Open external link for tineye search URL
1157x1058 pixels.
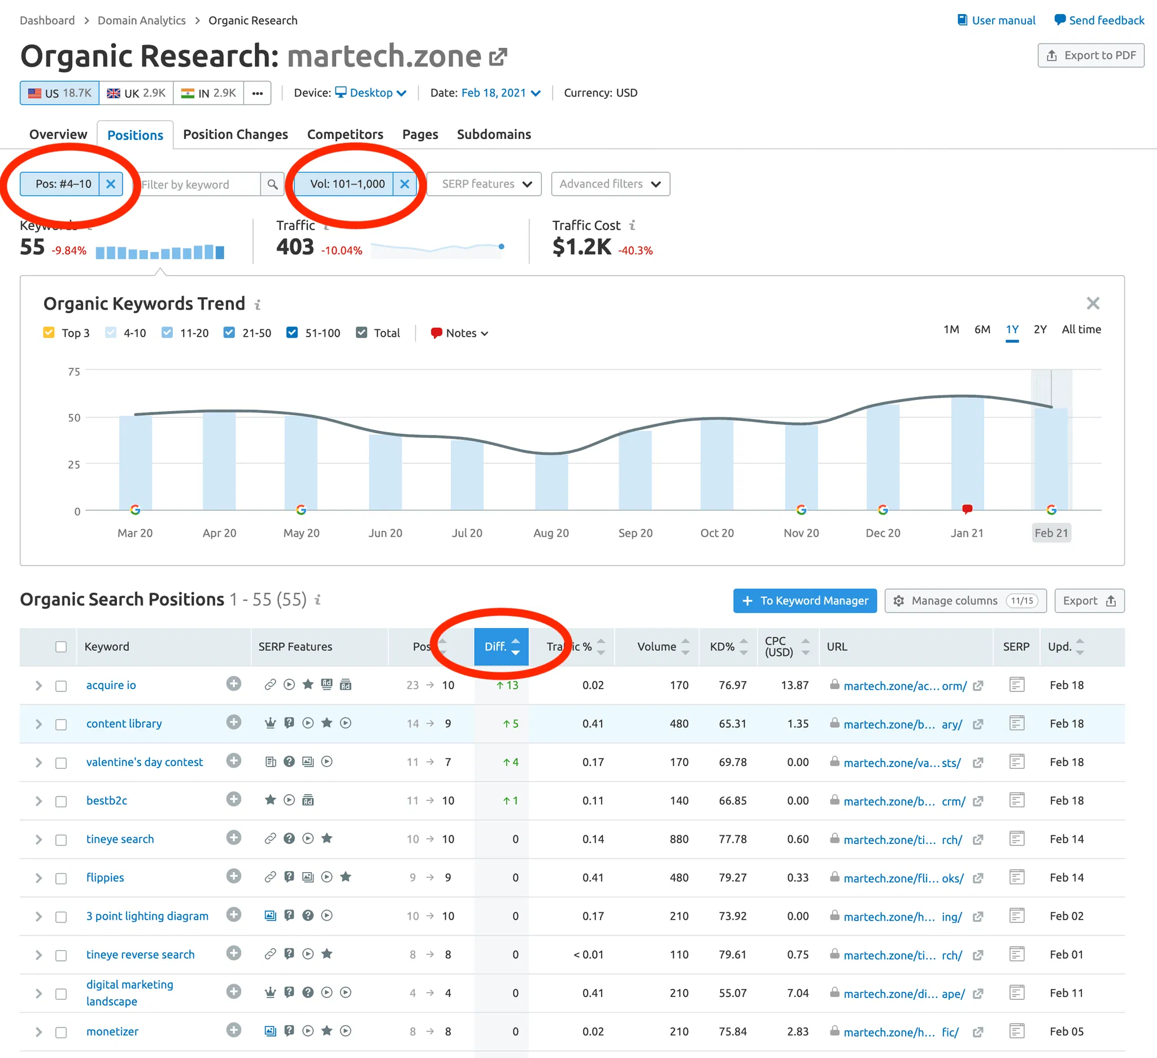click(x=978, y=839)
